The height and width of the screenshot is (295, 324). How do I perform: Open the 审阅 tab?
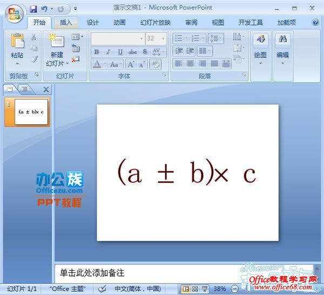[191, 22]
